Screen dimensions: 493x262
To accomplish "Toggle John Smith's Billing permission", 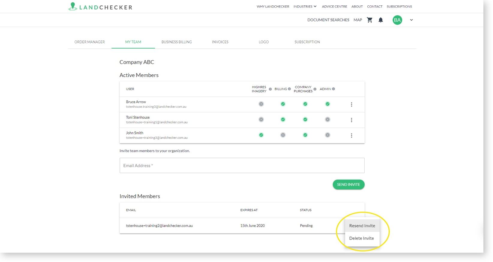I will tap(283, 135).
